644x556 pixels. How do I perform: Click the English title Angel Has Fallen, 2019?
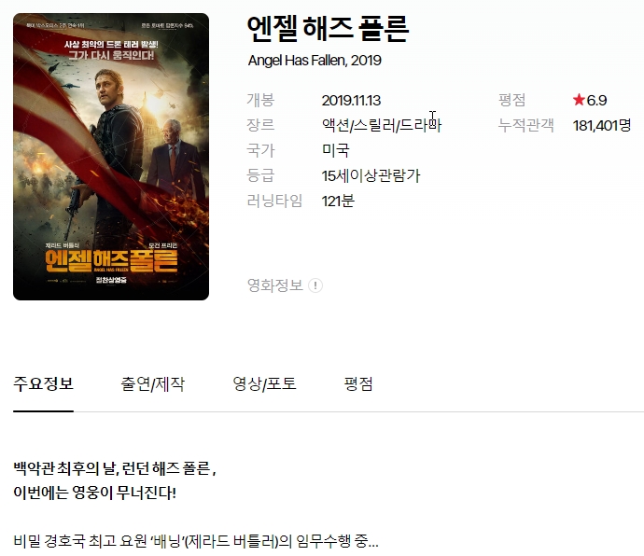[315, 61]
